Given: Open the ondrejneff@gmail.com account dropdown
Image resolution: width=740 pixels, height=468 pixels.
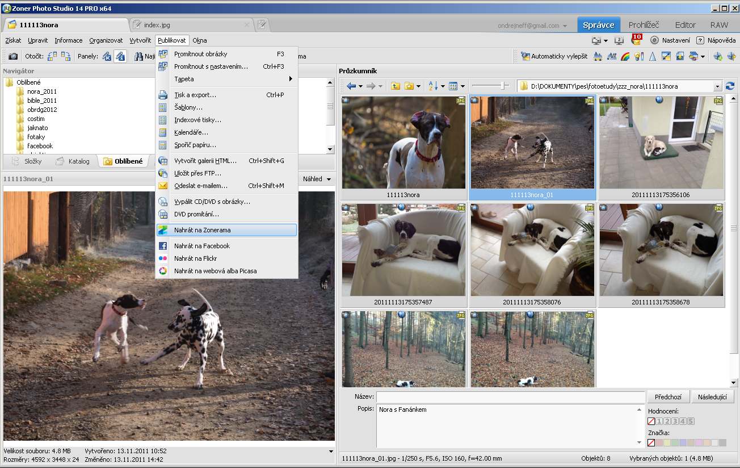Looking at the screenshot, I should click(531, 26).
